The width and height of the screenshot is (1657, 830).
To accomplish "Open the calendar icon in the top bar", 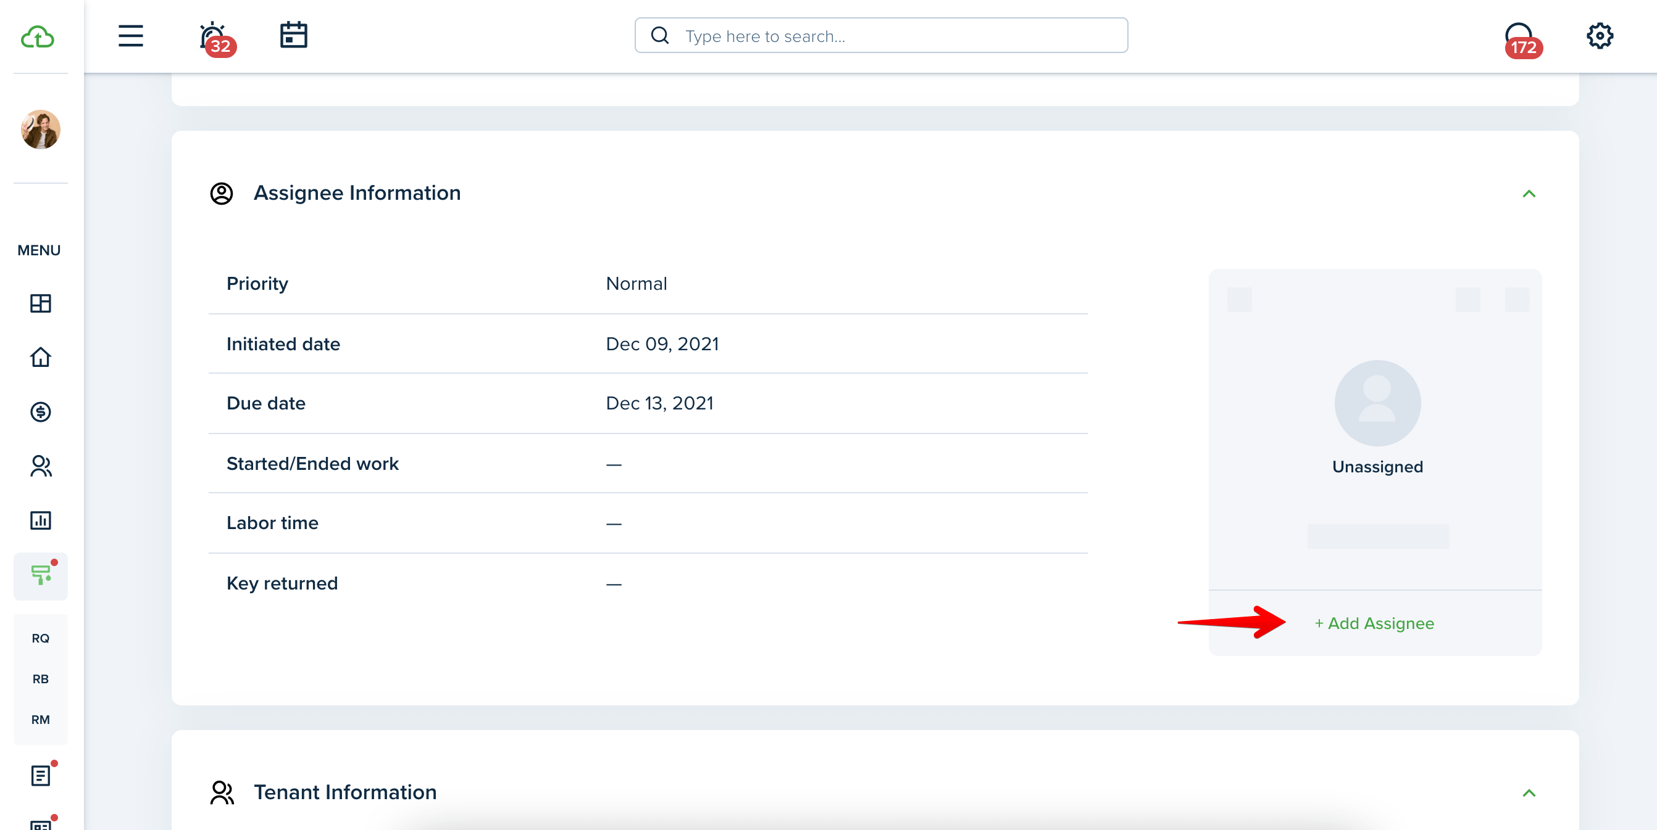I will (293, 35).
